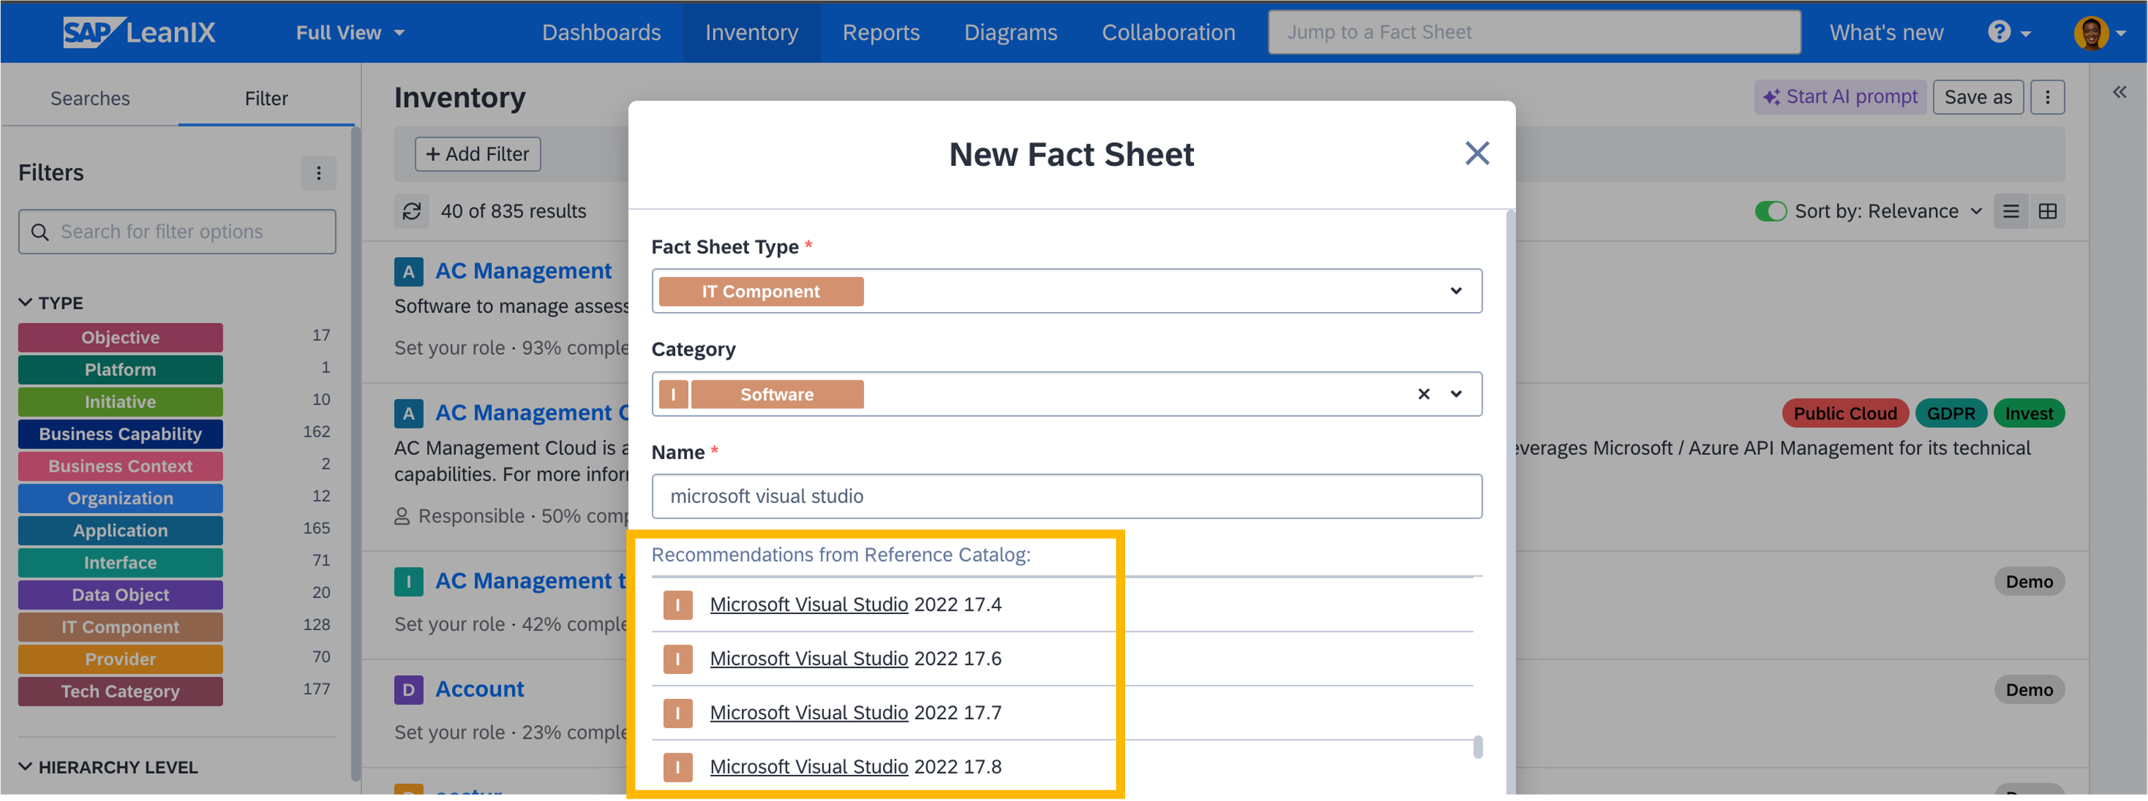Viewport: 2148px width, 801px height.
Task: Open the Category dropdown arrow
Action: click(1455, 394)
